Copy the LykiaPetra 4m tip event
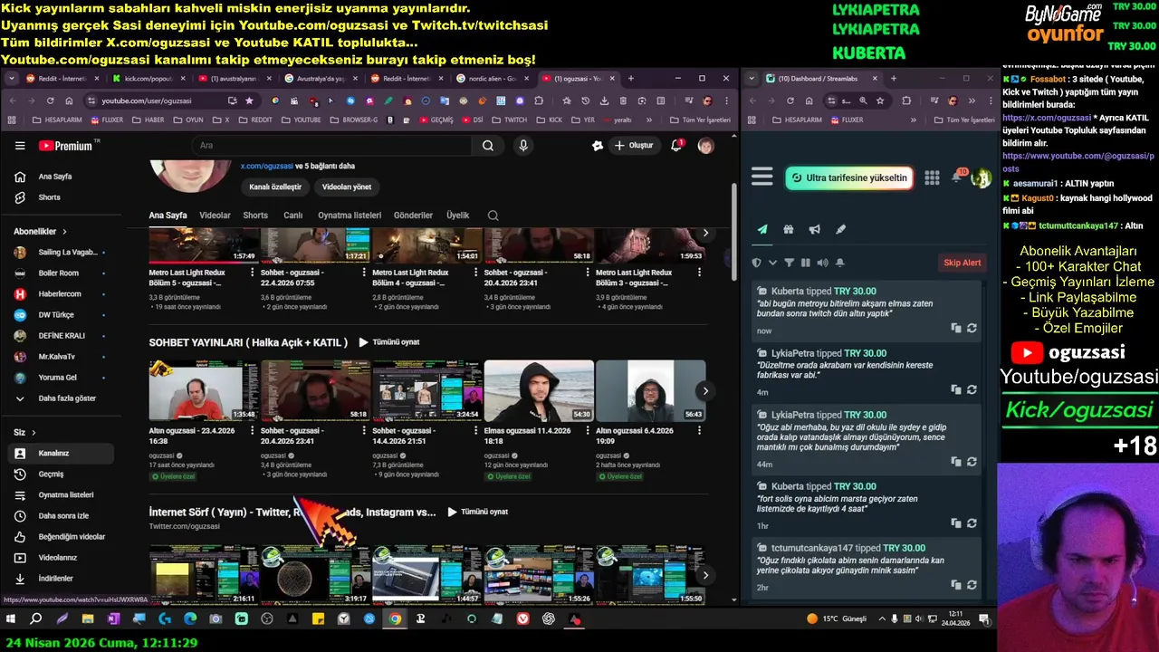 (956, 389)
